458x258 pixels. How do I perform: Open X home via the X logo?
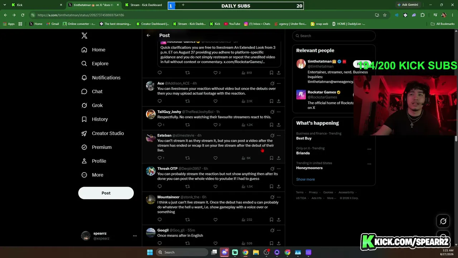pyautogui.click(x=84, y=35)
